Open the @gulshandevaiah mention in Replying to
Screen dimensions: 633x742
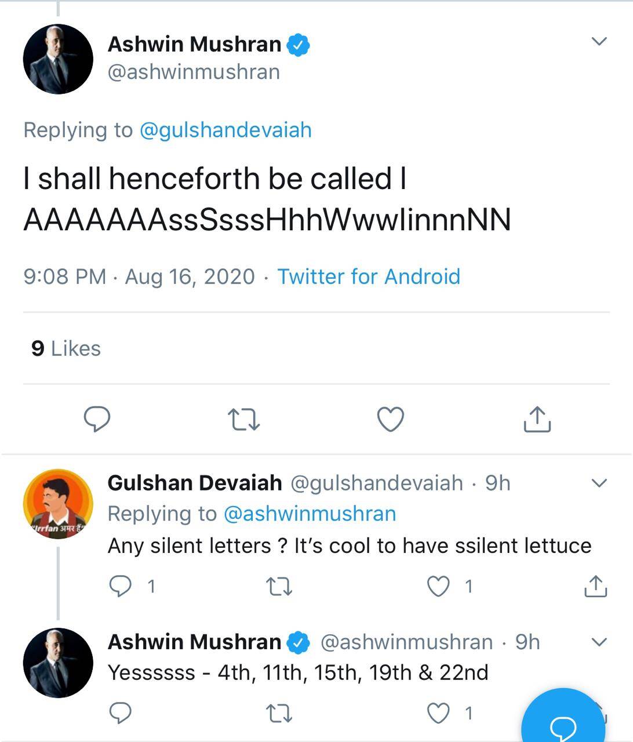coord(225,130)
